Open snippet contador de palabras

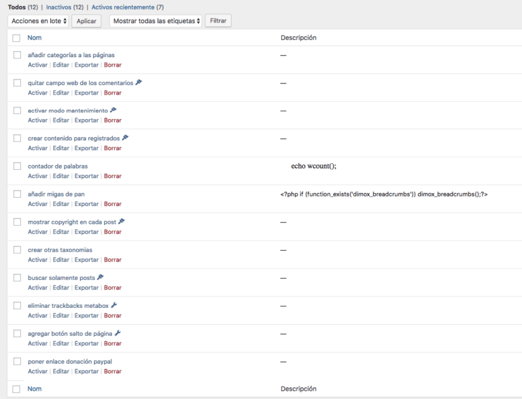coord(58,167)
